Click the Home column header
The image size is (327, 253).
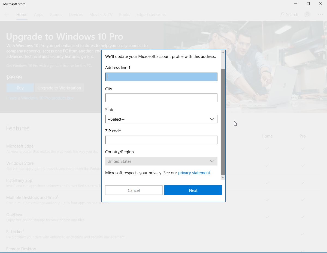click(267, 136)
